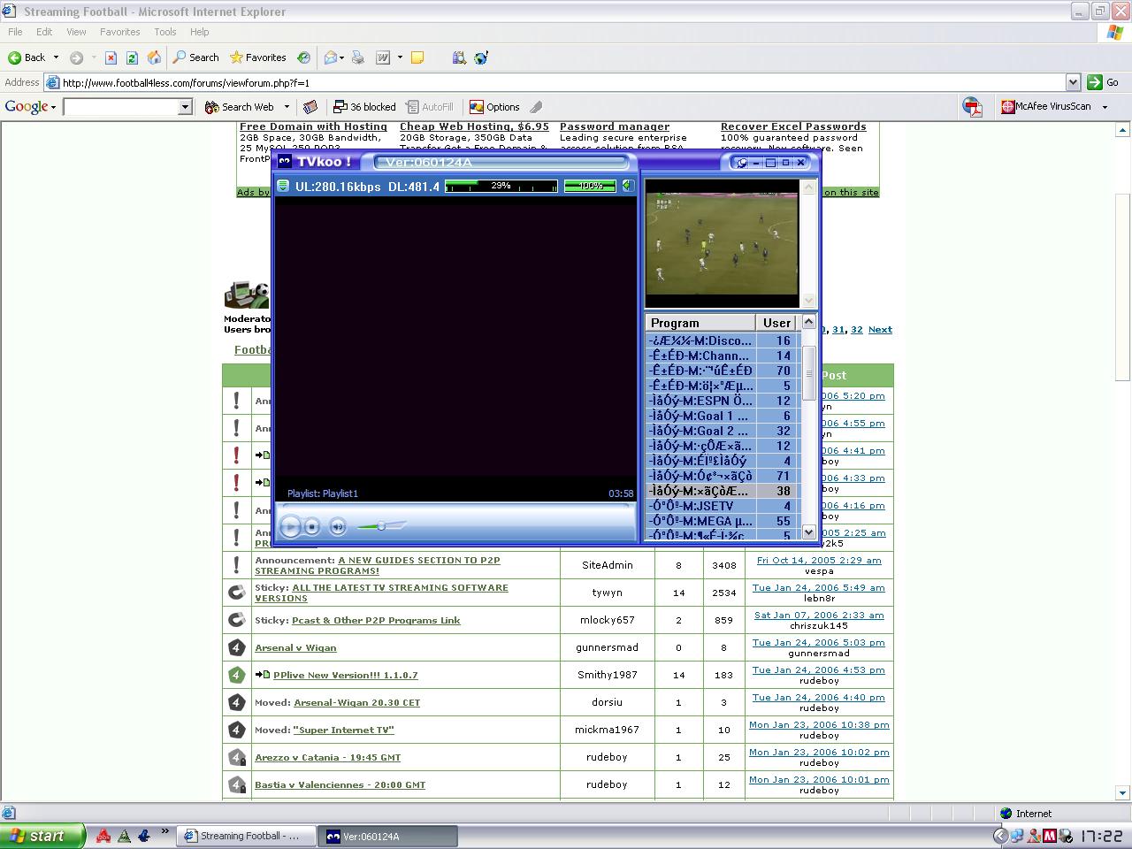Play the stream in TVkoo player

coord(290,526)
